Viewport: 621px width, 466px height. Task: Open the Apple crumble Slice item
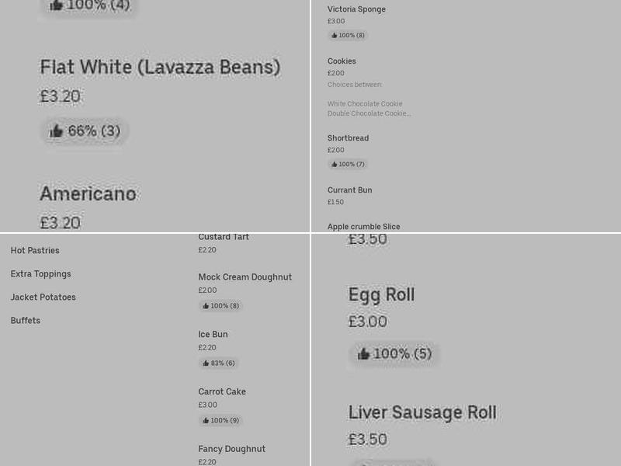(363, 227)
